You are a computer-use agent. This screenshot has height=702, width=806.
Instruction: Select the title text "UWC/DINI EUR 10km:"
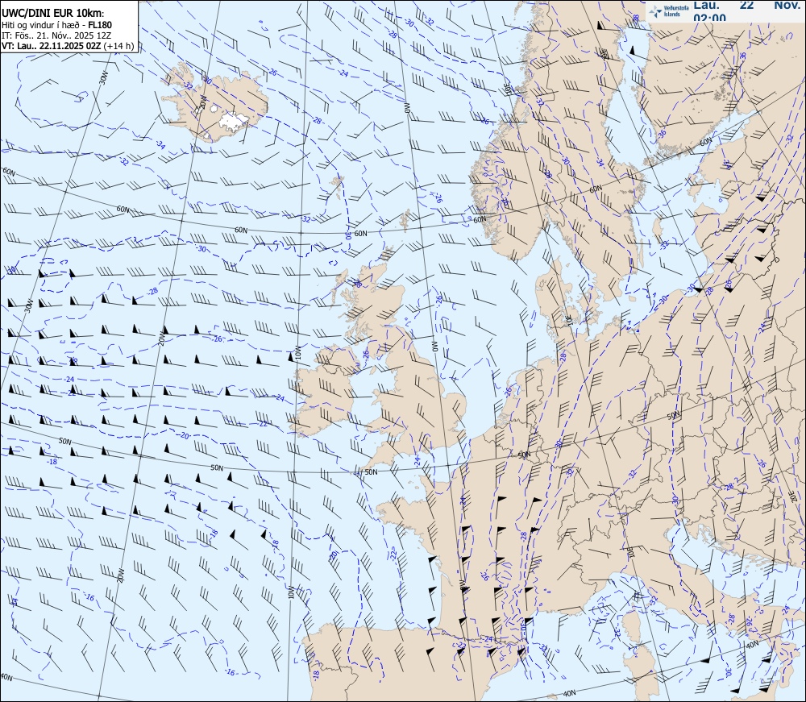53,14
